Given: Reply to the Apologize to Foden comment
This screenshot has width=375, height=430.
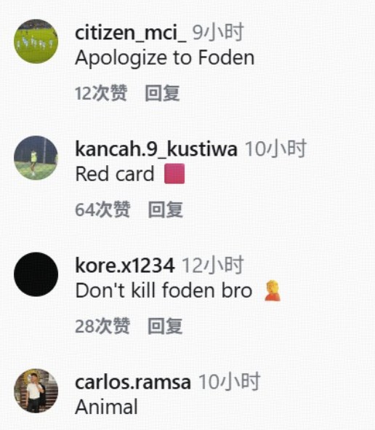Looking at the screenshot, I should [162, 93].
